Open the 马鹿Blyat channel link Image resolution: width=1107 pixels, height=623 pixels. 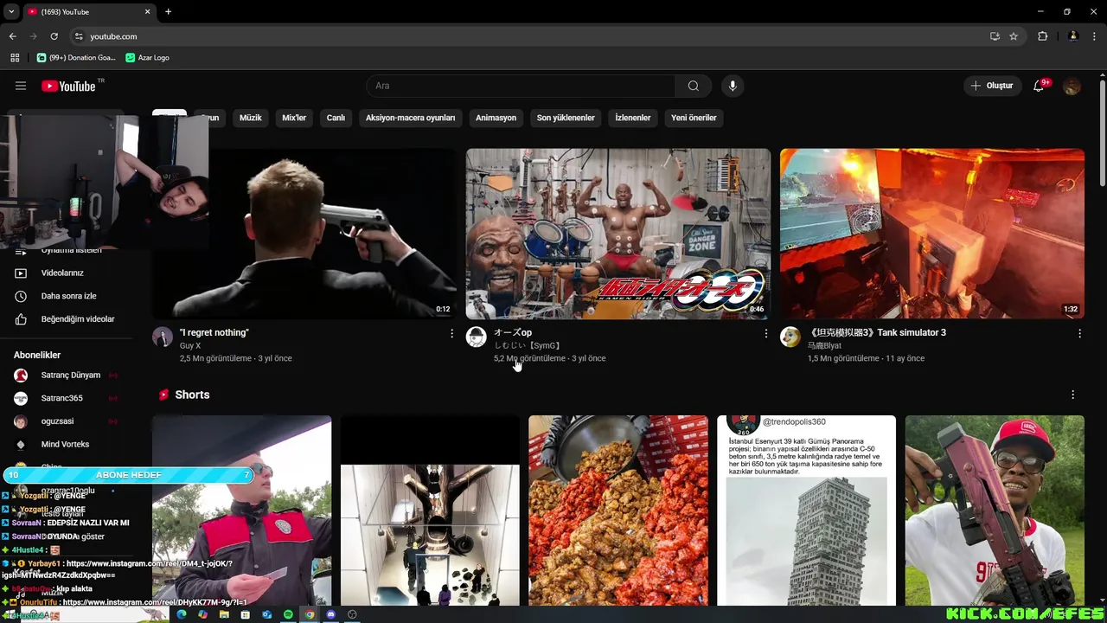pos(824,346)
